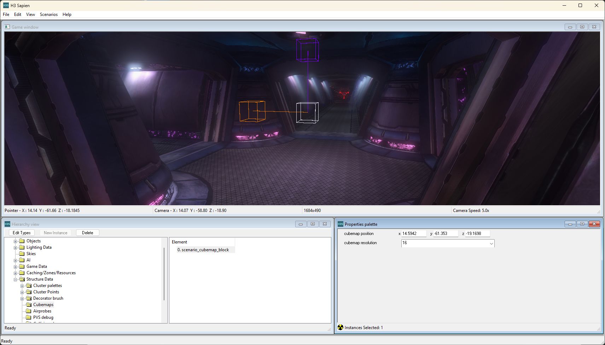Expand the Game Data tree node
Screen dimensions: 605x345
(x=16, y=267)
